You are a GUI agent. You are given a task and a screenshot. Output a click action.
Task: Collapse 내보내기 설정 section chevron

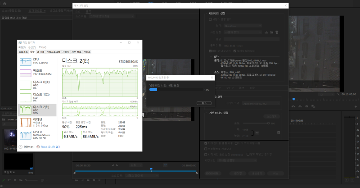click(207, 14)
